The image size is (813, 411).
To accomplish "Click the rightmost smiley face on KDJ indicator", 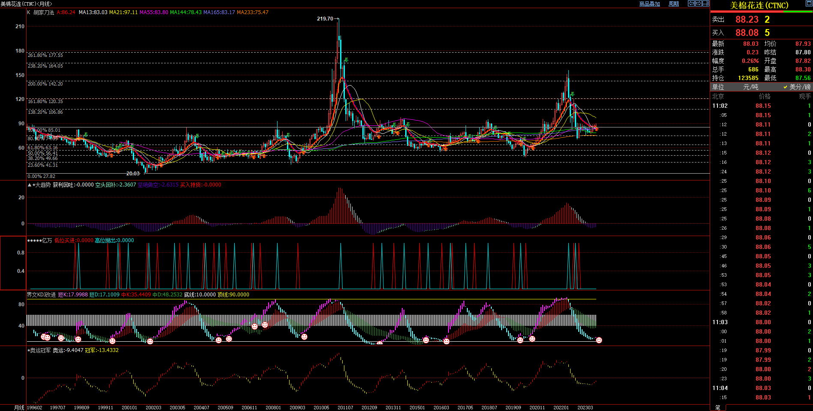I will [599, 340].
